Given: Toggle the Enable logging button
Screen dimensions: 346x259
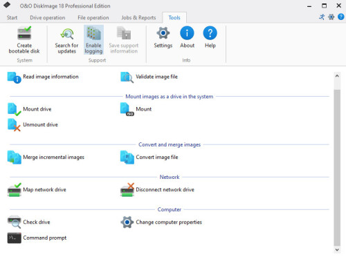Looking at the screenshot, I should coord(93,39).
